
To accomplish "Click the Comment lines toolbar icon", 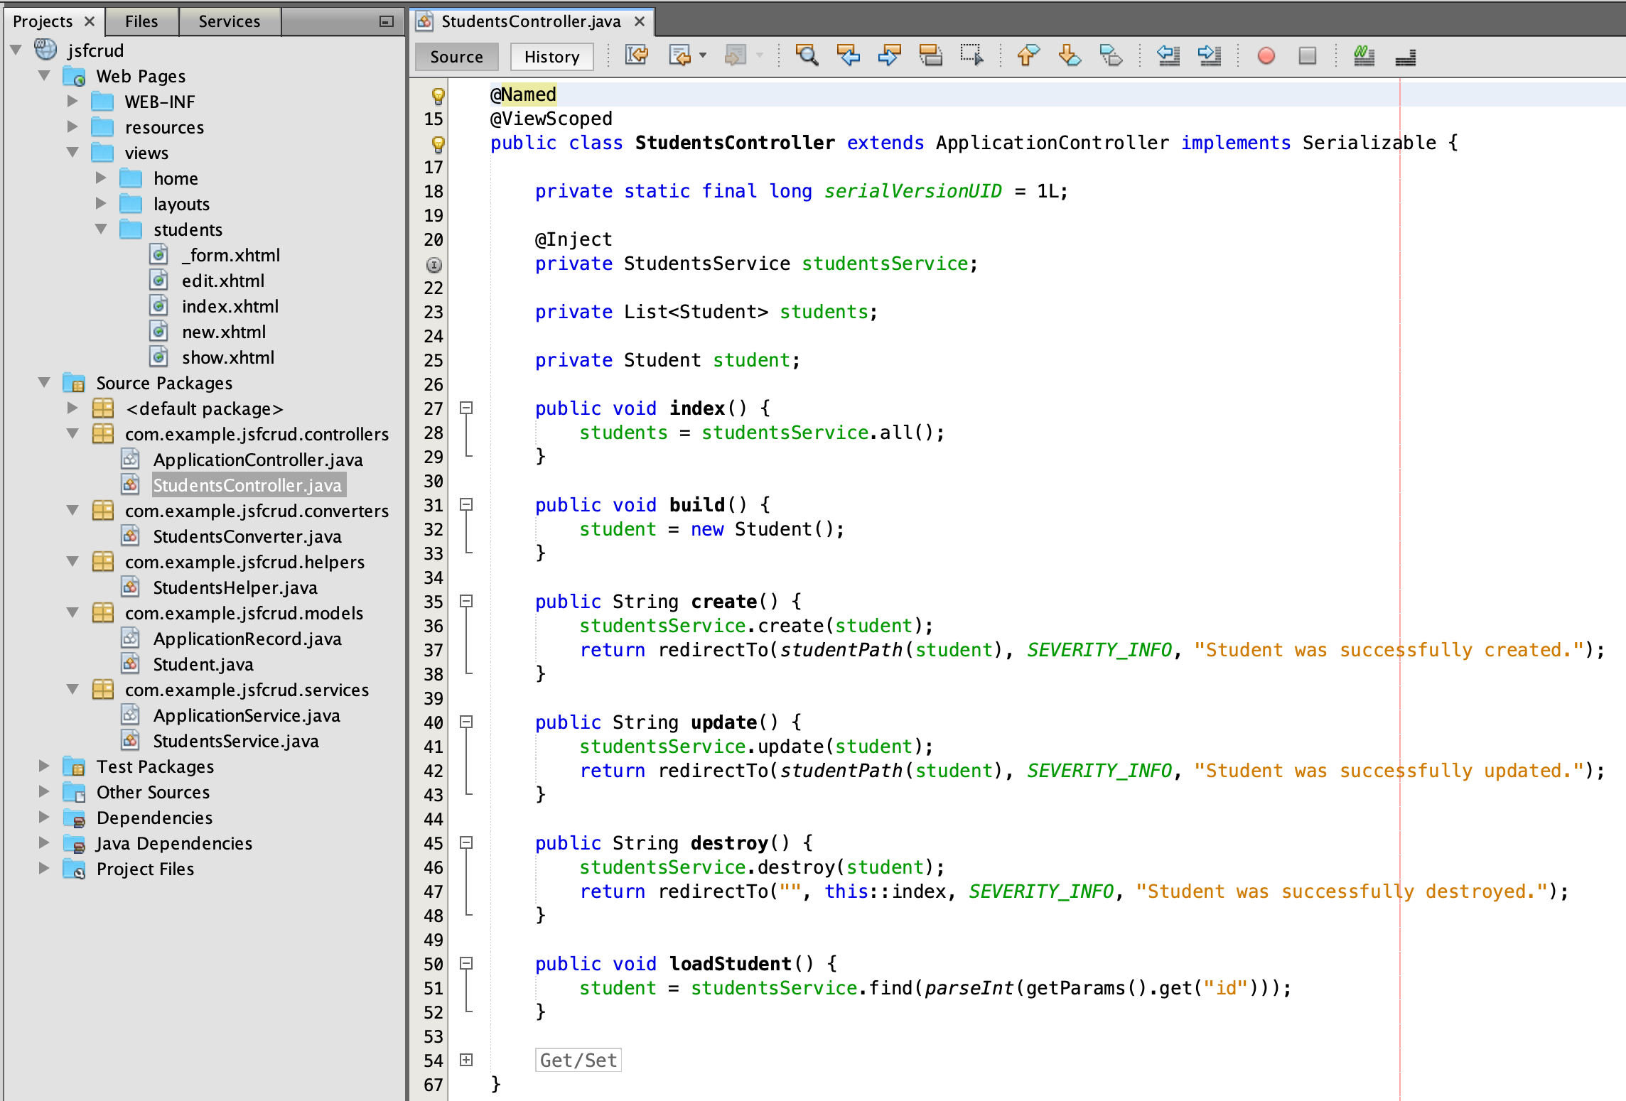I will [1364, 55].
